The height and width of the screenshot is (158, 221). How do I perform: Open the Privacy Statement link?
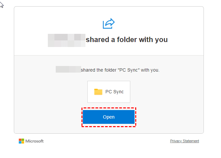(x=184, y=141)
